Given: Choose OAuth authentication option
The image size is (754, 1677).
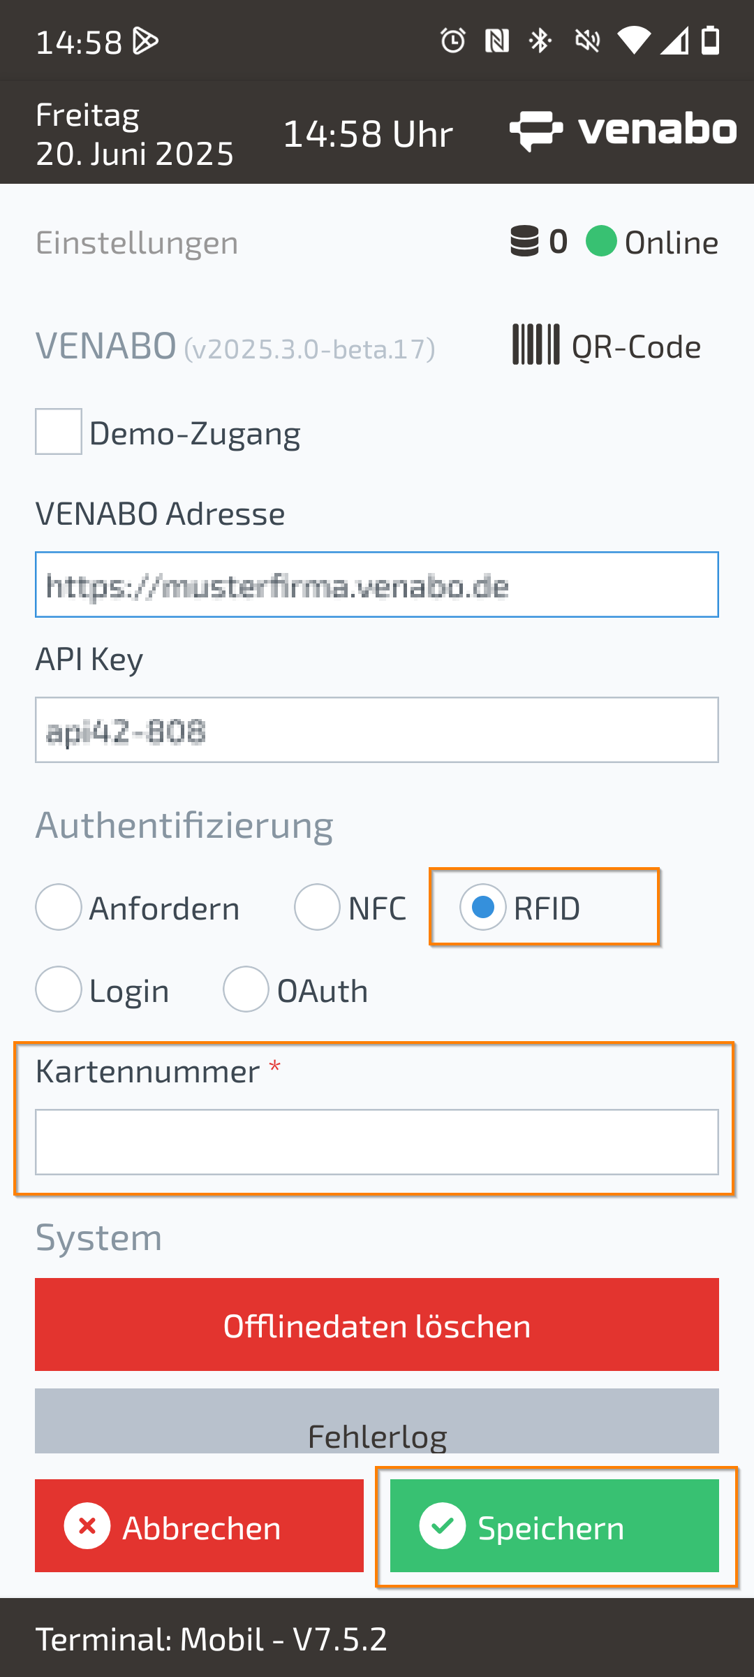Looking at the screenshot, I should point(246,989).
